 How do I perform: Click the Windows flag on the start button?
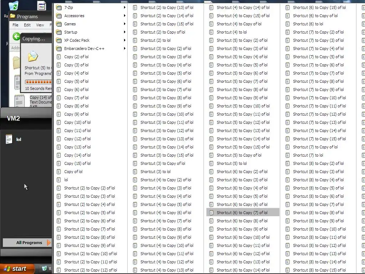point(7,269)
